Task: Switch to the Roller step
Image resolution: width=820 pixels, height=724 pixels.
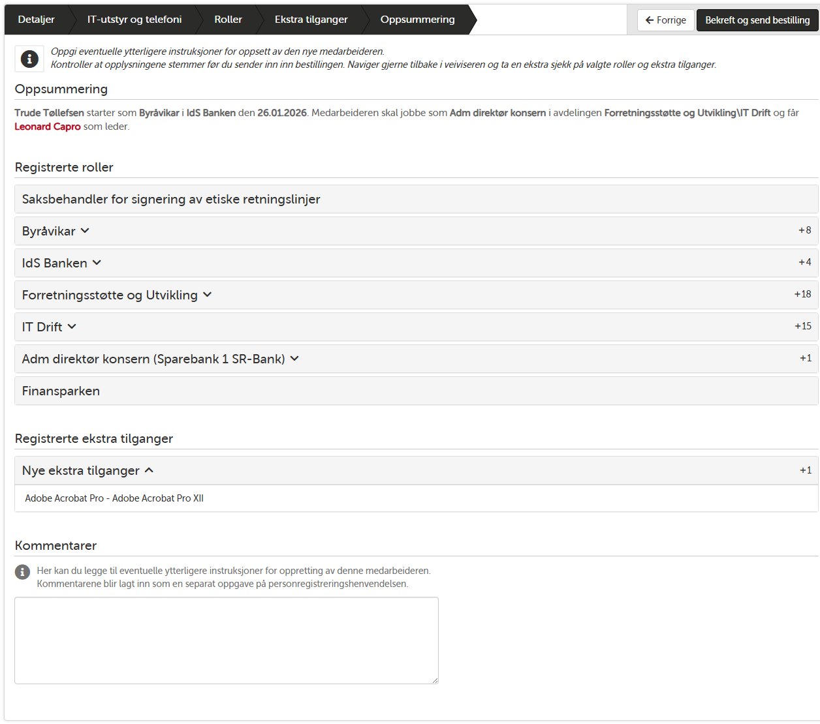Action: click(228, 20)
